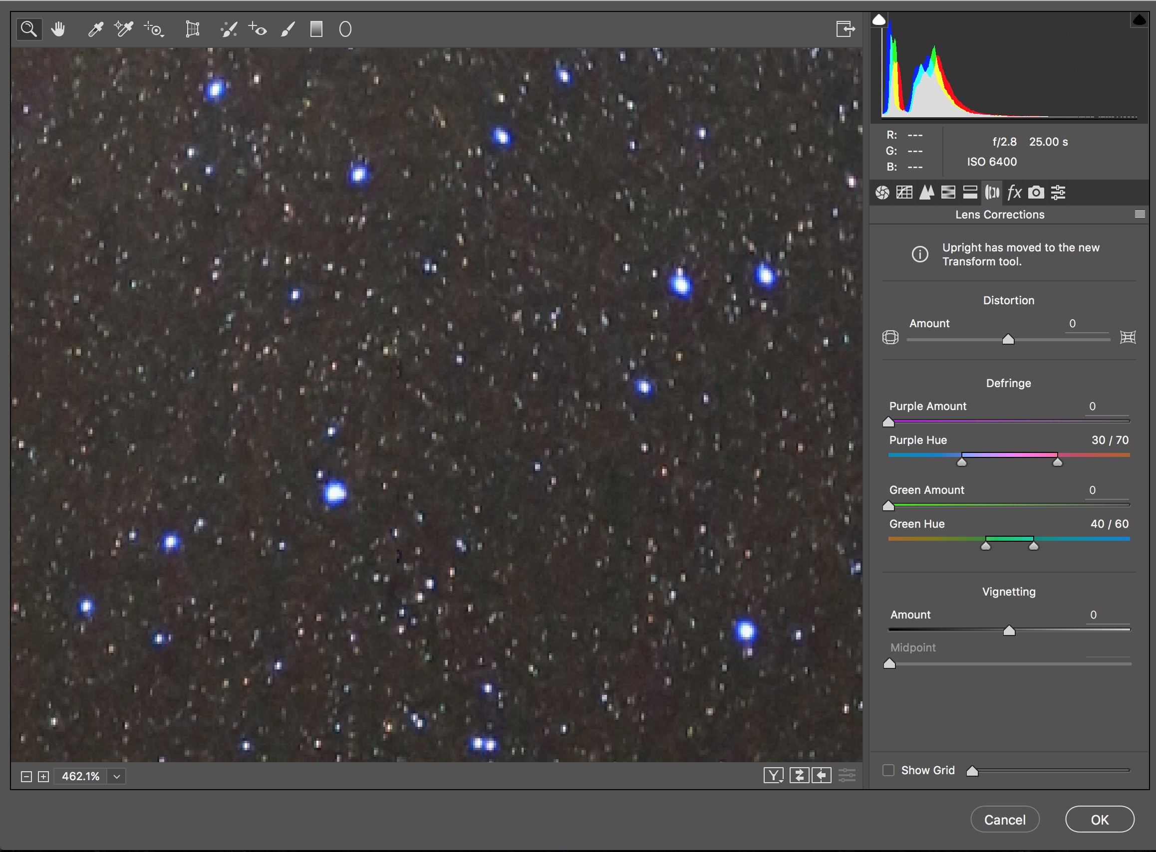
Task: Open the Split Toning panel tab
Action: click(970, 193)
